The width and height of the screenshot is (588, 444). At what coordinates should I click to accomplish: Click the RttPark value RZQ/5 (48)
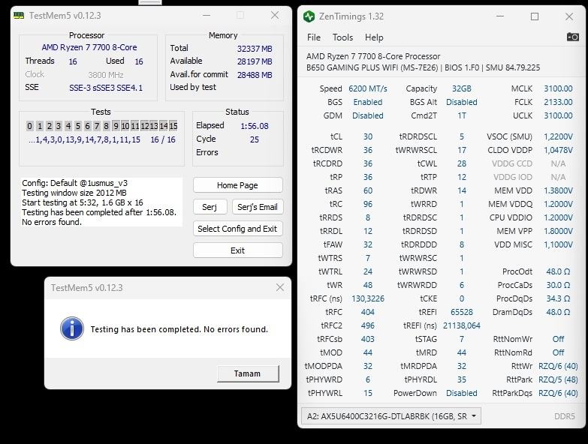558,379
